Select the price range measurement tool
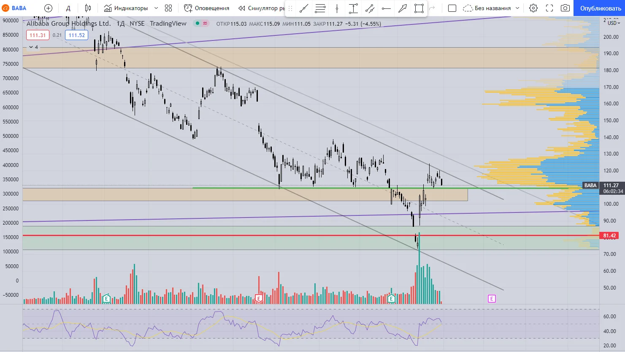This screenshot has width=625, height=352. click(x=353, y=8)
